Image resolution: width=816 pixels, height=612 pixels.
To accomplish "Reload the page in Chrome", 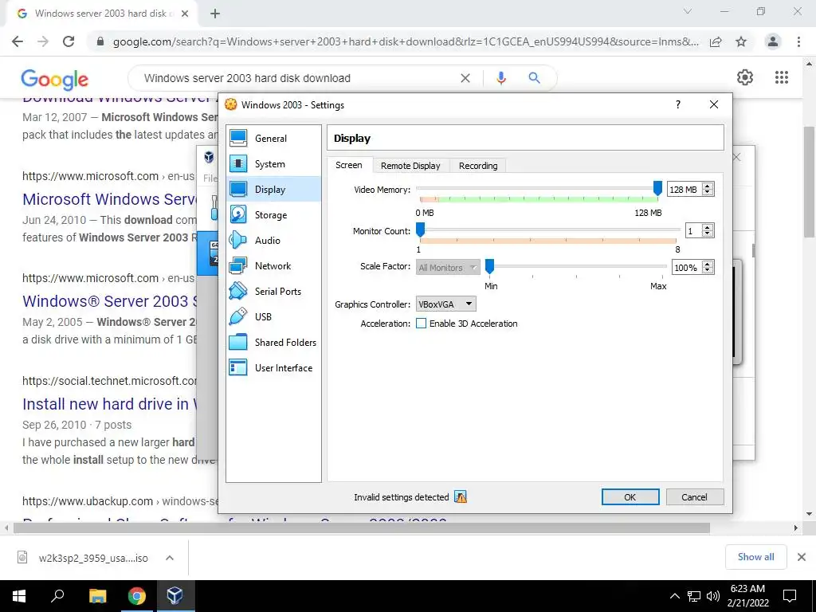I will tap(69, 41).
